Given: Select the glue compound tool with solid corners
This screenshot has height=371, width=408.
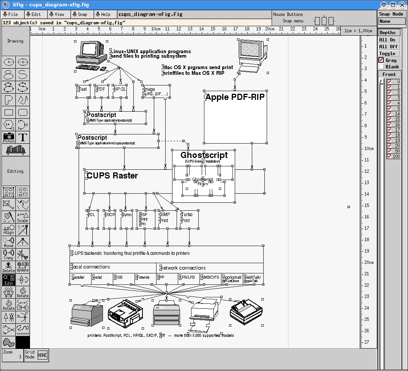Looking at the screenshot, I should pos(9,192).
